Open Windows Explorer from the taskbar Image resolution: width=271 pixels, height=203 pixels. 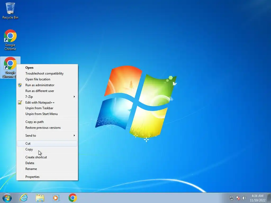(40, 198)
